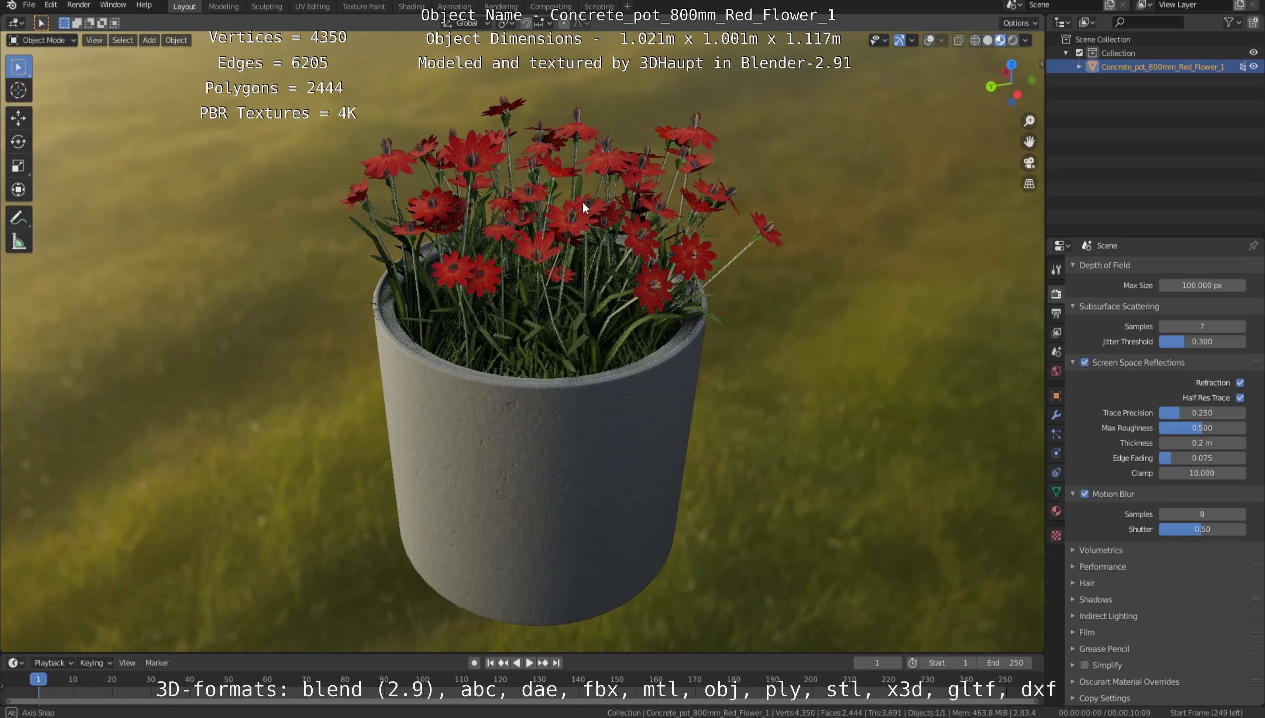Screen dimensions: 1265x718
Task: Open the Object Data properties tab
Action: tap(1056, 492)
